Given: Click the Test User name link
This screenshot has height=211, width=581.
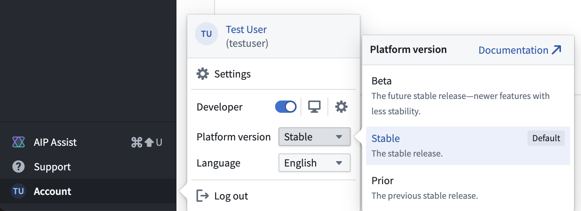Looking at the screenshot, I should pyautogui.click(x=246, y=30).
